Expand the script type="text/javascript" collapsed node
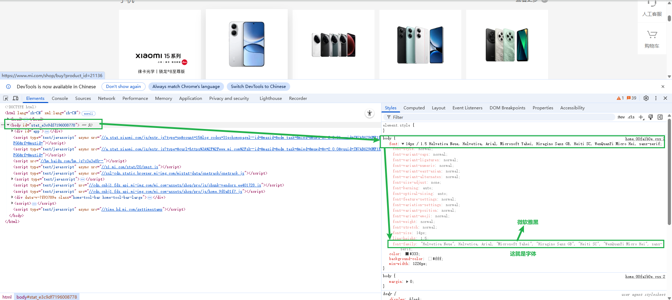This screenshot has height=300, width=672. [12, 179]
